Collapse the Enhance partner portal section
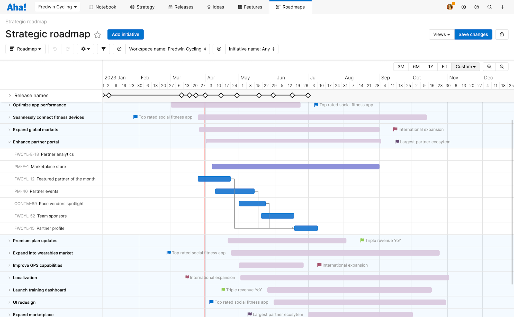The image size is (514, 317). point(9,142)
